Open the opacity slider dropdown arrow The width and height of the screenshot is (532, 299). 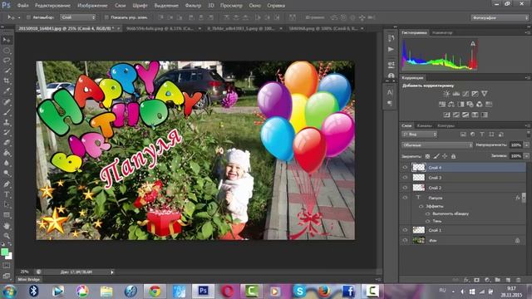(x=526, y=145)
